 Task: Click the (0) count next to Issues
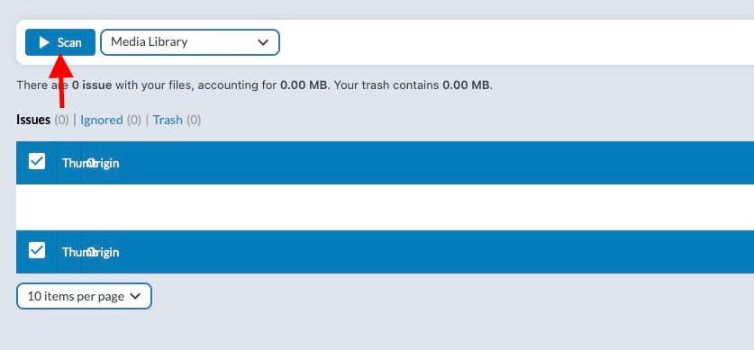tap(61, 120)
